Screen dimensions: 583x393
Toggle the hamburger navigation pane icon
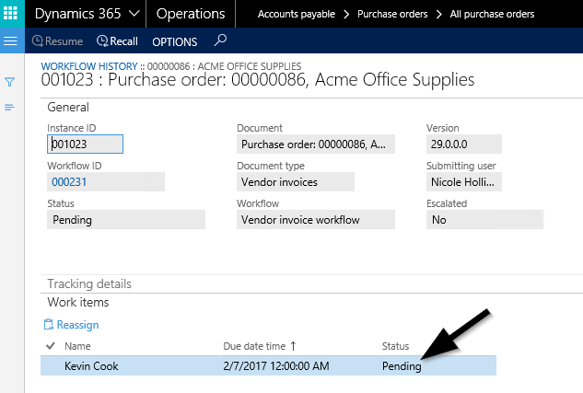[x=11, y=41]
